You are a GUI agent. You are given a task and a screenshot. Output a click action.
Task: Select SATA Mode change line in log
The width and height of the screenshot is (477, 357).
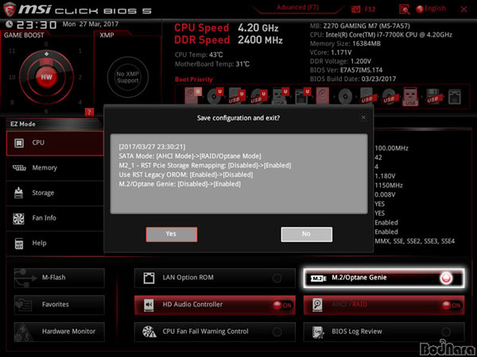[190, 156]
